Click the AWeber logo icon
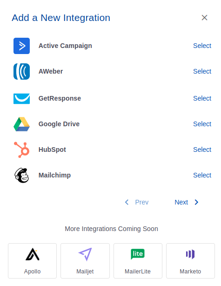Image resolution: width=221 pixels, height=286 pixels. tap(21, 71)
